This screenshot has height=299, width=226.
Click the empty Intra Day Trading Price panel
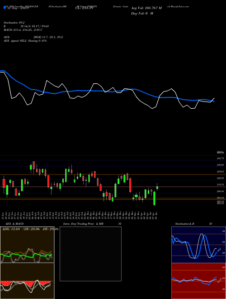[x=90, y=254]
